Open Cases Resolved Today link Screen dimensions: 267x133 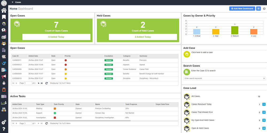coord(201,104)
